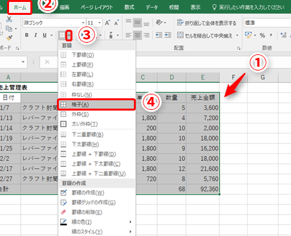Switch to the 数式 tab
291x236 pixels.
[129, 7]
